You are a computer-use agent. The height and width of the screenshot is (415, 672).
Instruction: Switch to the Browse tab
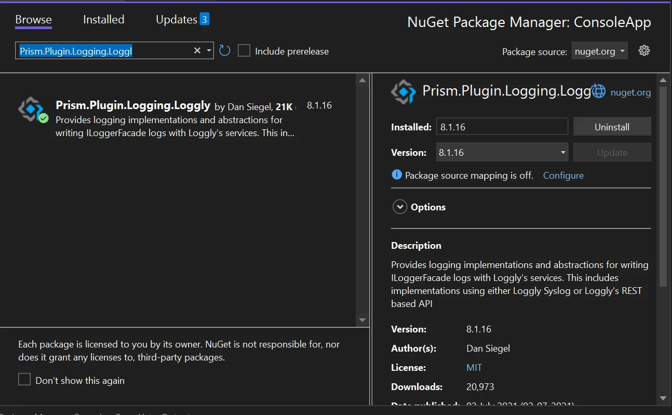(33, 20)
